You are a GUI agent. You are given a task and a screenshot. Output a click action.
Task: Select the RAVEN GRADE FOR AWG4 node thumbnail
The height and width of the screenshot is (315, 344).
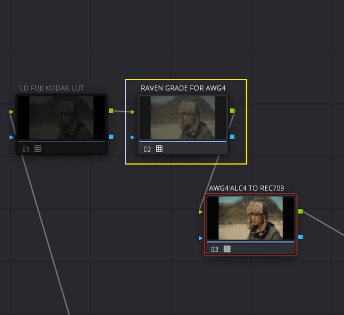coord(183,118)
